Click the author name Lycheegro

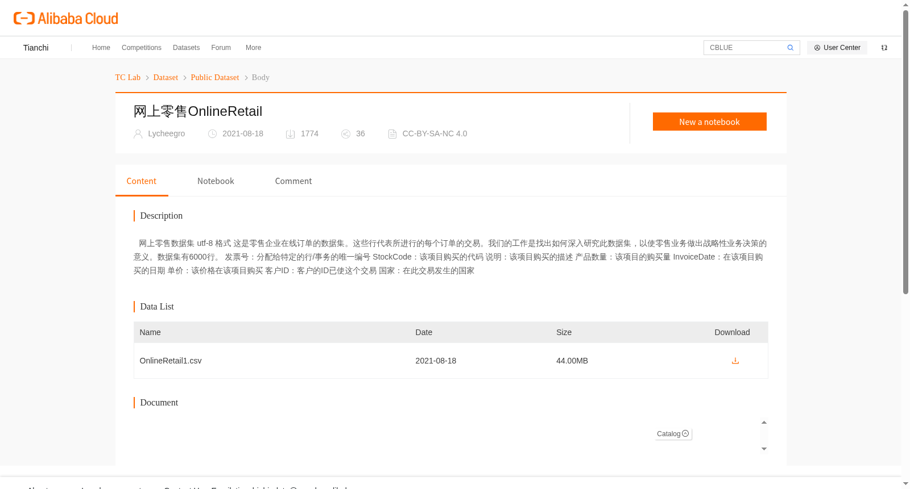(167, 133)
